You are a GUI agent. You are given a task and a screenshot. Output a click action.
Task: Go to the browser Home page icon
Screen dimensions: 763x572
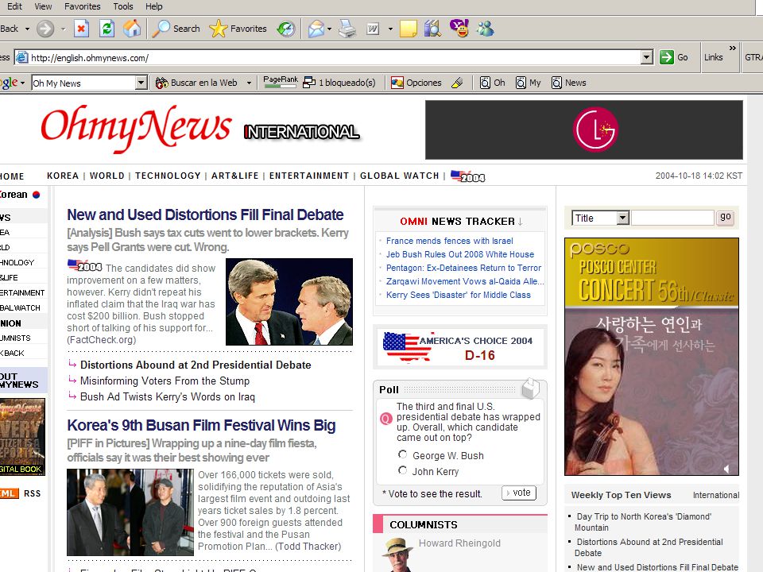click(x=131, y=29)
